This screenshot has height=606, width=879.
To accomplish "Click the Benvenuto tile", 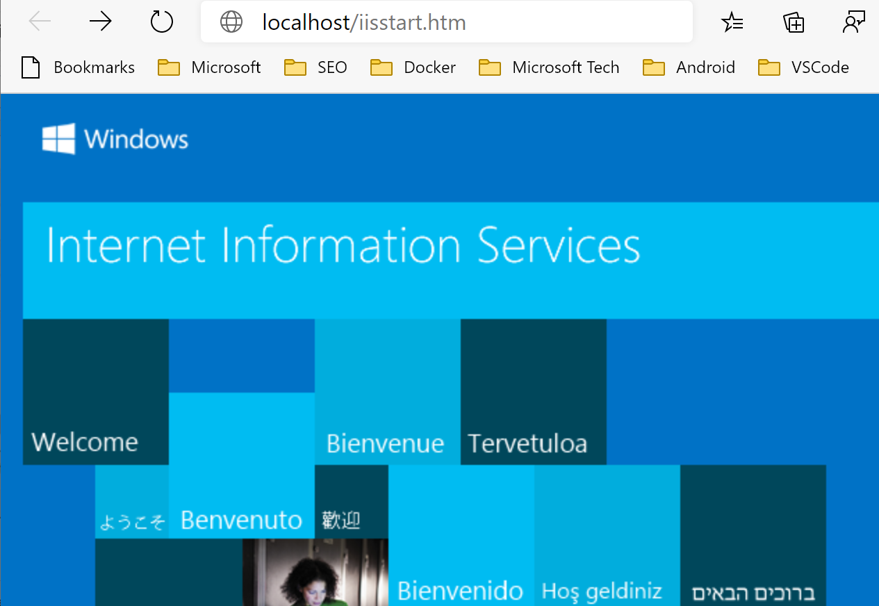I will click(x=242, y=466).
